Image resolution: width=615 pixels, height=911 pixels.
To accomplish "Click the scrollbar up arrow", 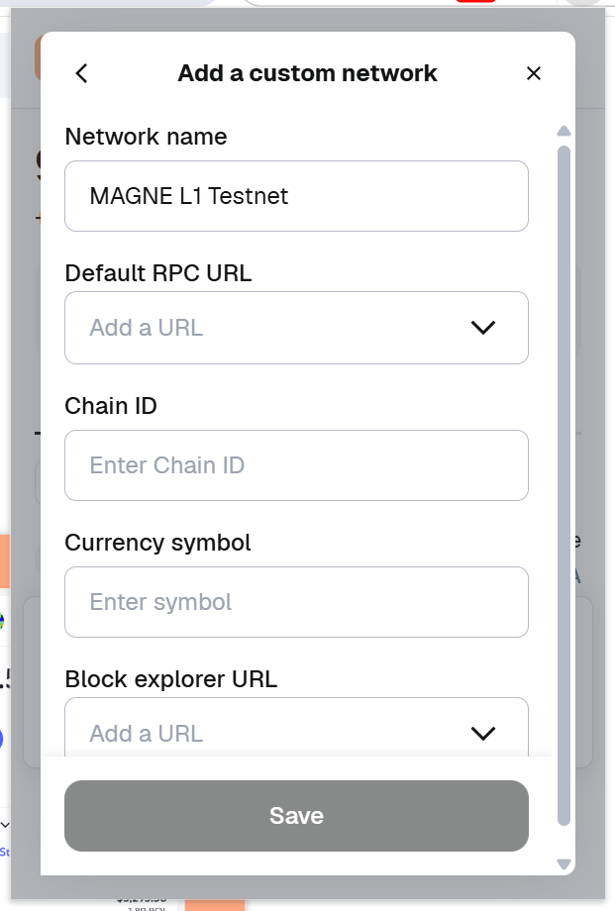I will 564,131.
